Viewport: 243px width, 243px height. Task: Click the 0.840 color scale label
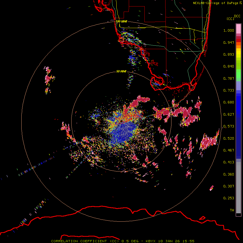(x=229, y=66)
